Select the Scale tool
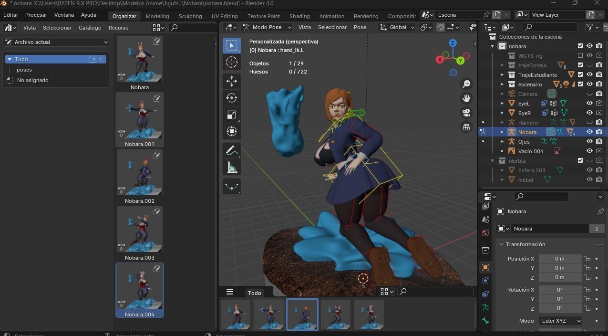Viewport: 608px width, 336px height. pos(232,115)
